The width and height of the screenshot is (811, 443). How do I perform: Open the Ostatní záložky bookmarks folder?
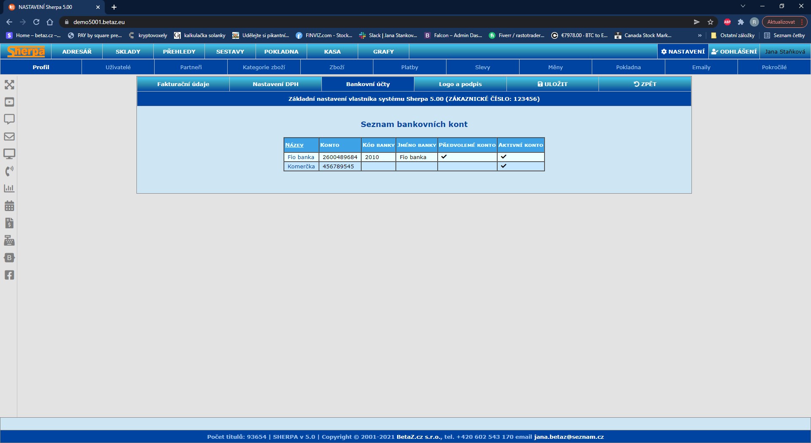click(733, 35)
